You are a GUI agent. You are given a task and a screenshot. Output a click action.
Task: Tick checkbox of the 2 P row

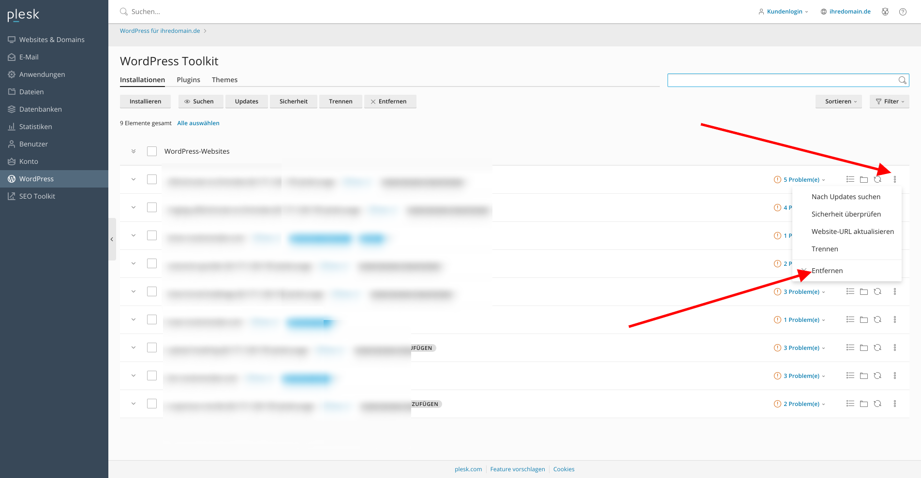tap(152, 263)
